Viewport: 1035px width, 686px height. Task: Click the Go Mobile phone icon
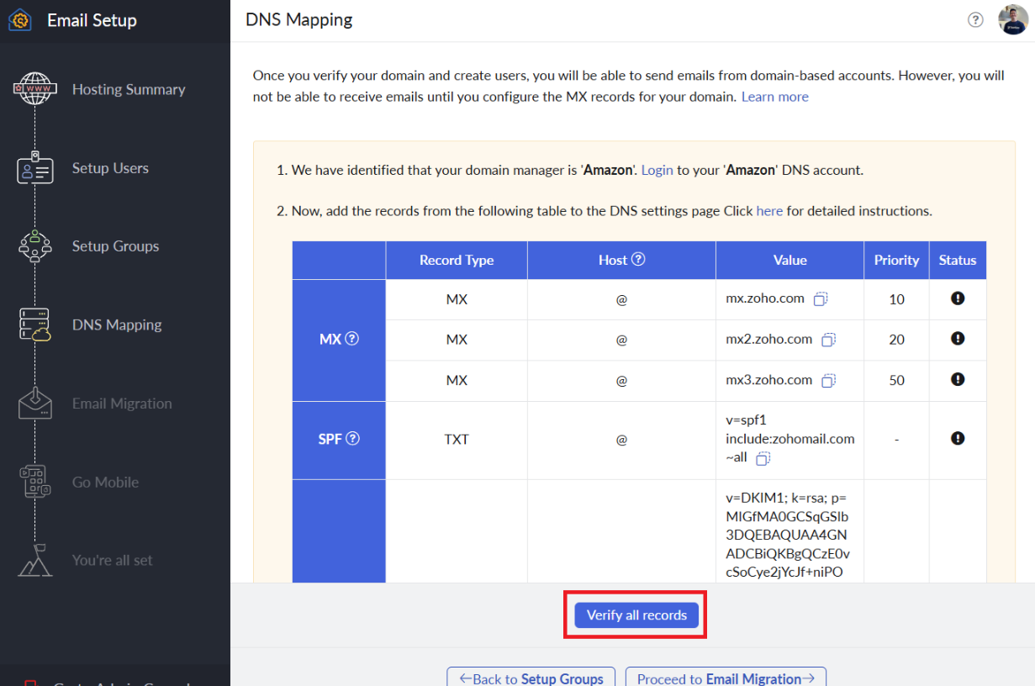tap(35, 482)
